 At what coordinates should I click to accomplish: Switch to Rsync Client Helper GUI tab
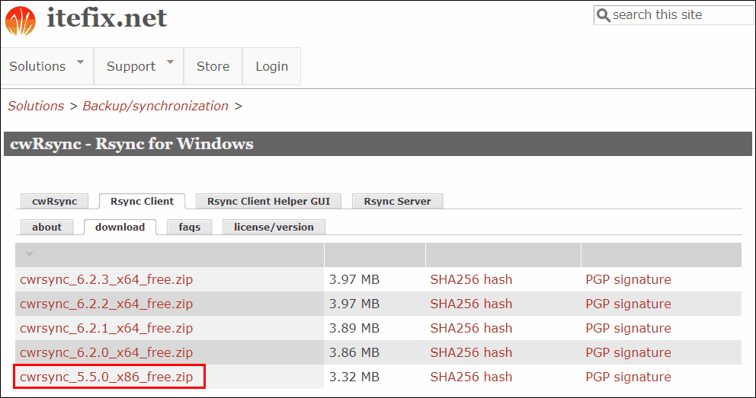[x=269, y=201]
